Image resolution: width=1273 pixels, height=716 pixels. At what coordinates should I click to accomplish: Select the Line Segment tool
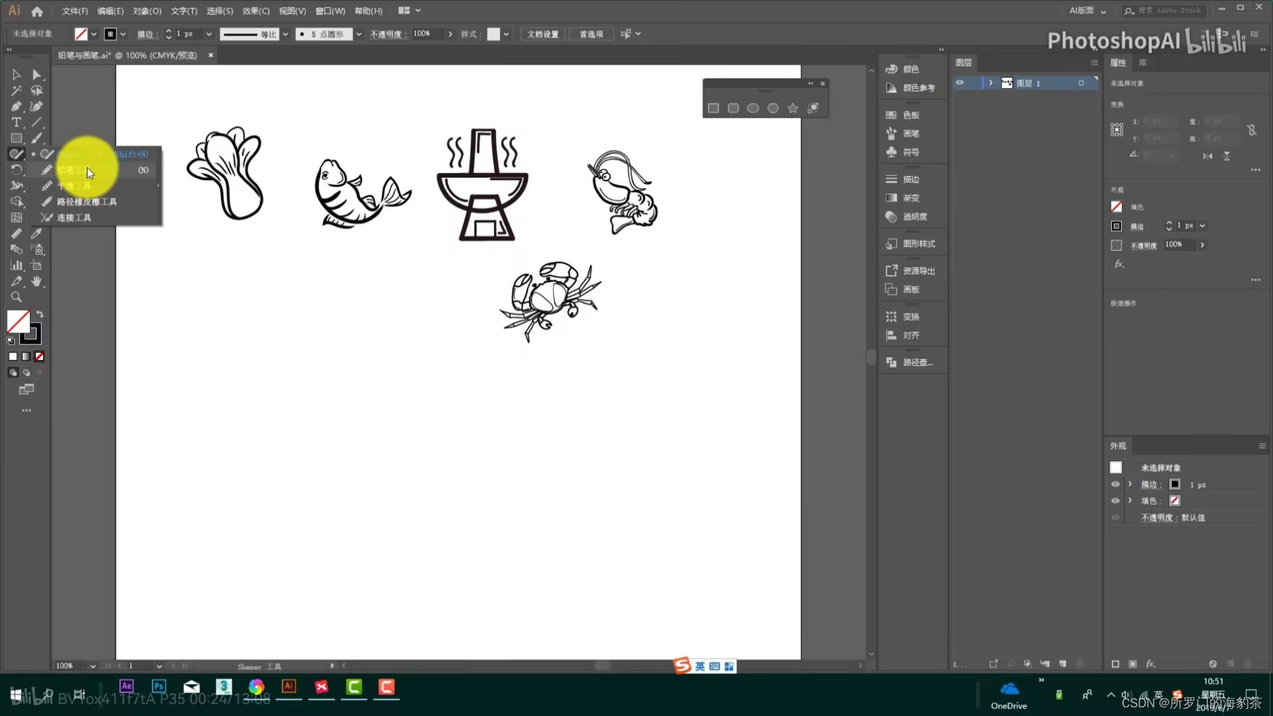(36, 123)
